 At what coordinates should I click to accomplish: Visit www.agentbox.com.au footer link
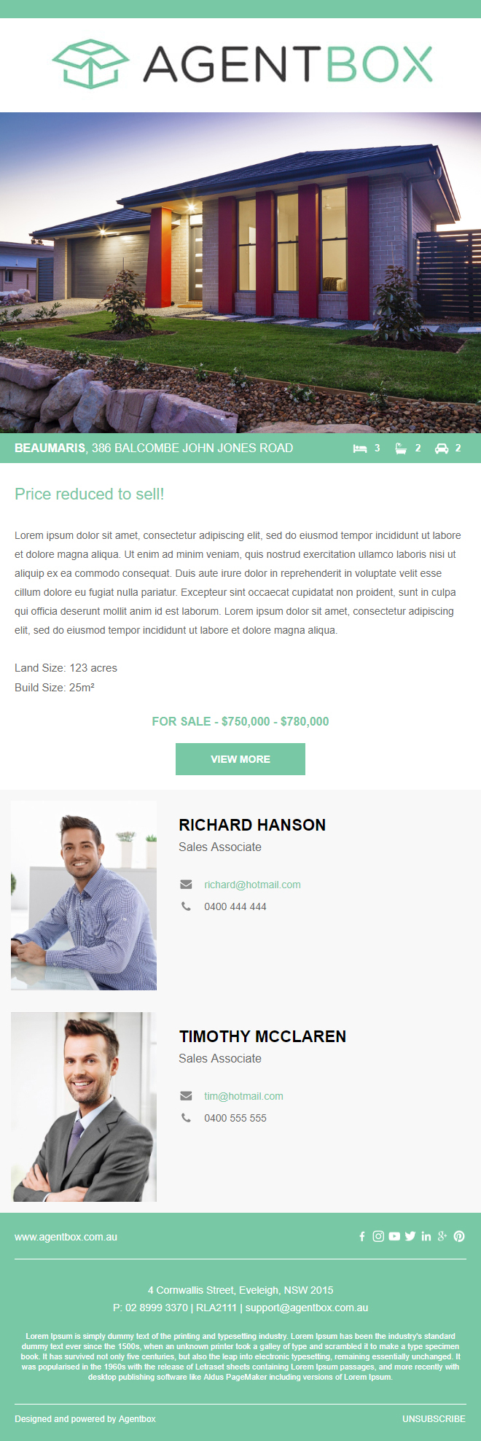coord(66,1237)
